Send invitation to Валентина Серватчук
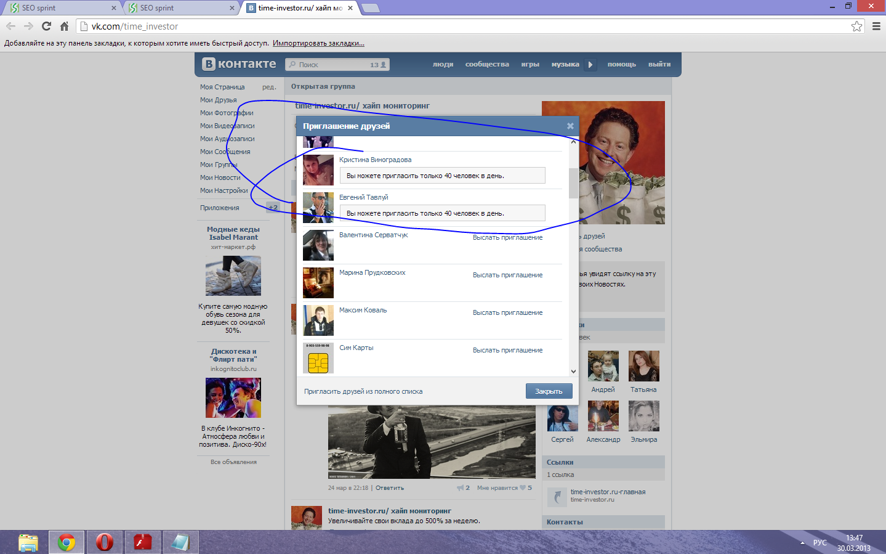The image size is (886, 554). (508, 238)
